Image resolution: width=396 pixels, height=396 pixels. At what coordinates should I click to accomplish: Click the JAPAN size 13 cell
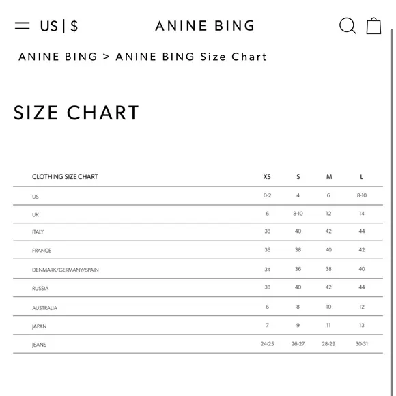point(362,325)
